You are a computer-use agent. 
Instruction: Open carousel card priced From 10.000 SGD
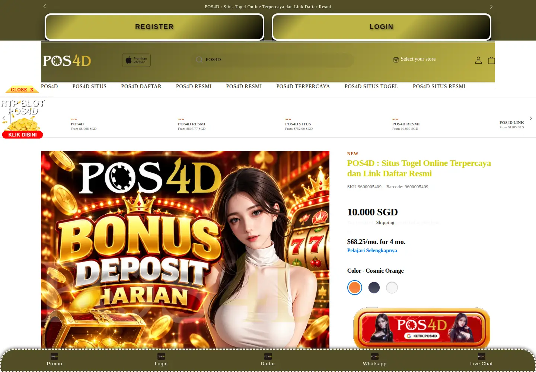[406, 124]
